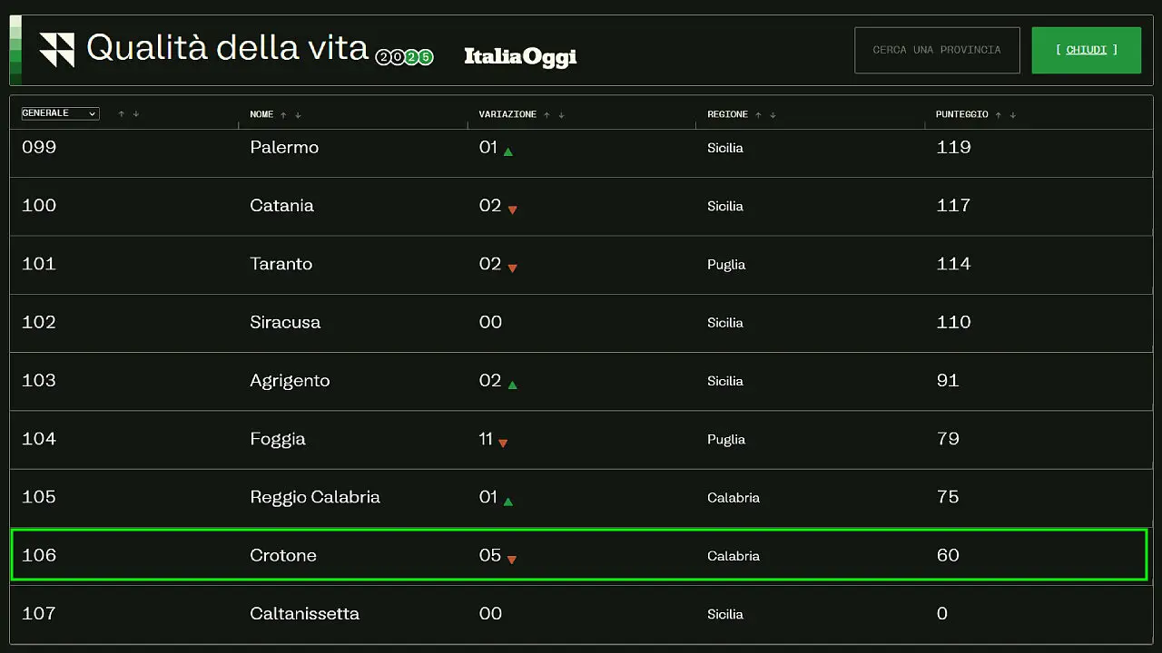Sort Regione column descending
The image size is (1162, 653).
tap(773, 115)
